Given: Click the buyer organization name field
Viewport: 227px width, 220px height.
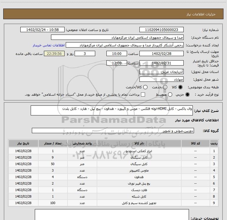Looking at the screenshot, I should tap(117, 38).
